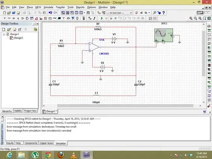Stop the simulation
Screen dimensions: 212x159
point(111,18)
